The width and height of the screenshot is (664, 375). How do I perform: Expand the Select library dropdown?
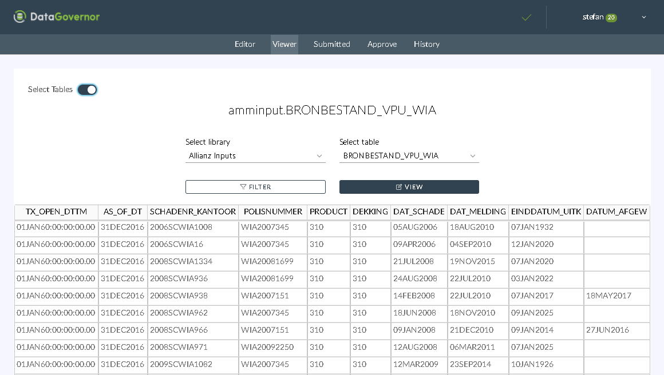click(x=255, y=155)
